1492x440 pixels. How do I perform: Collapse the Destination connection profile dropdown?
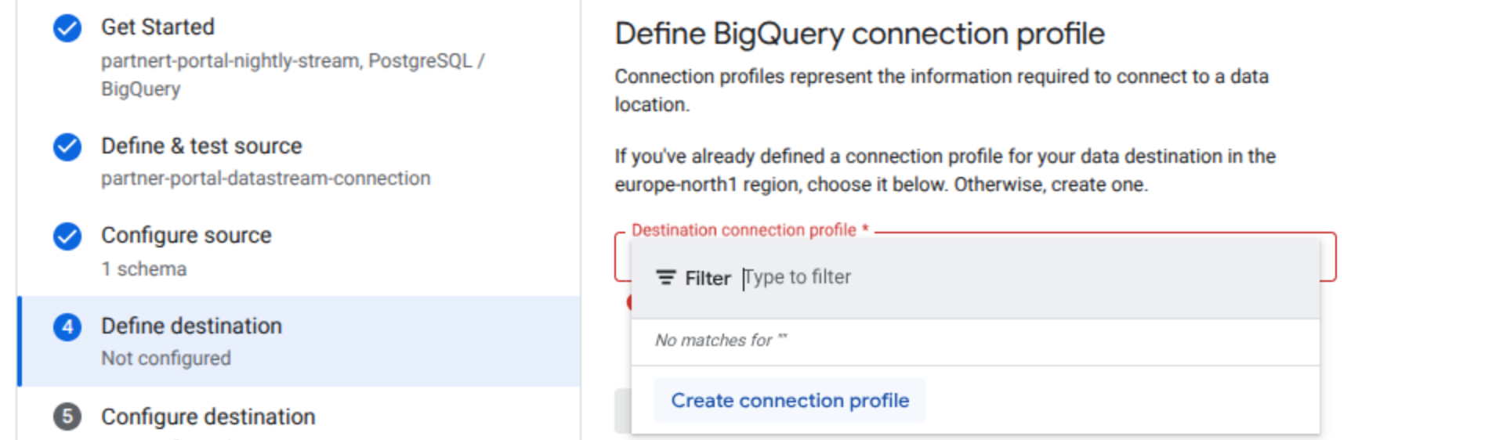point(1328,257)
